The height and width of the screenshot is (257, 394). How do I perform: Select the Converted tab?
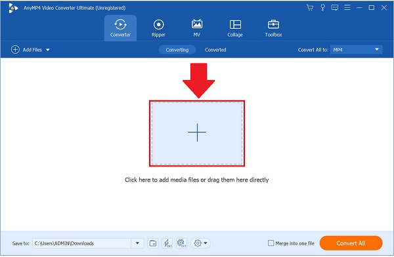pyautogui.click(x=215, y=50)
